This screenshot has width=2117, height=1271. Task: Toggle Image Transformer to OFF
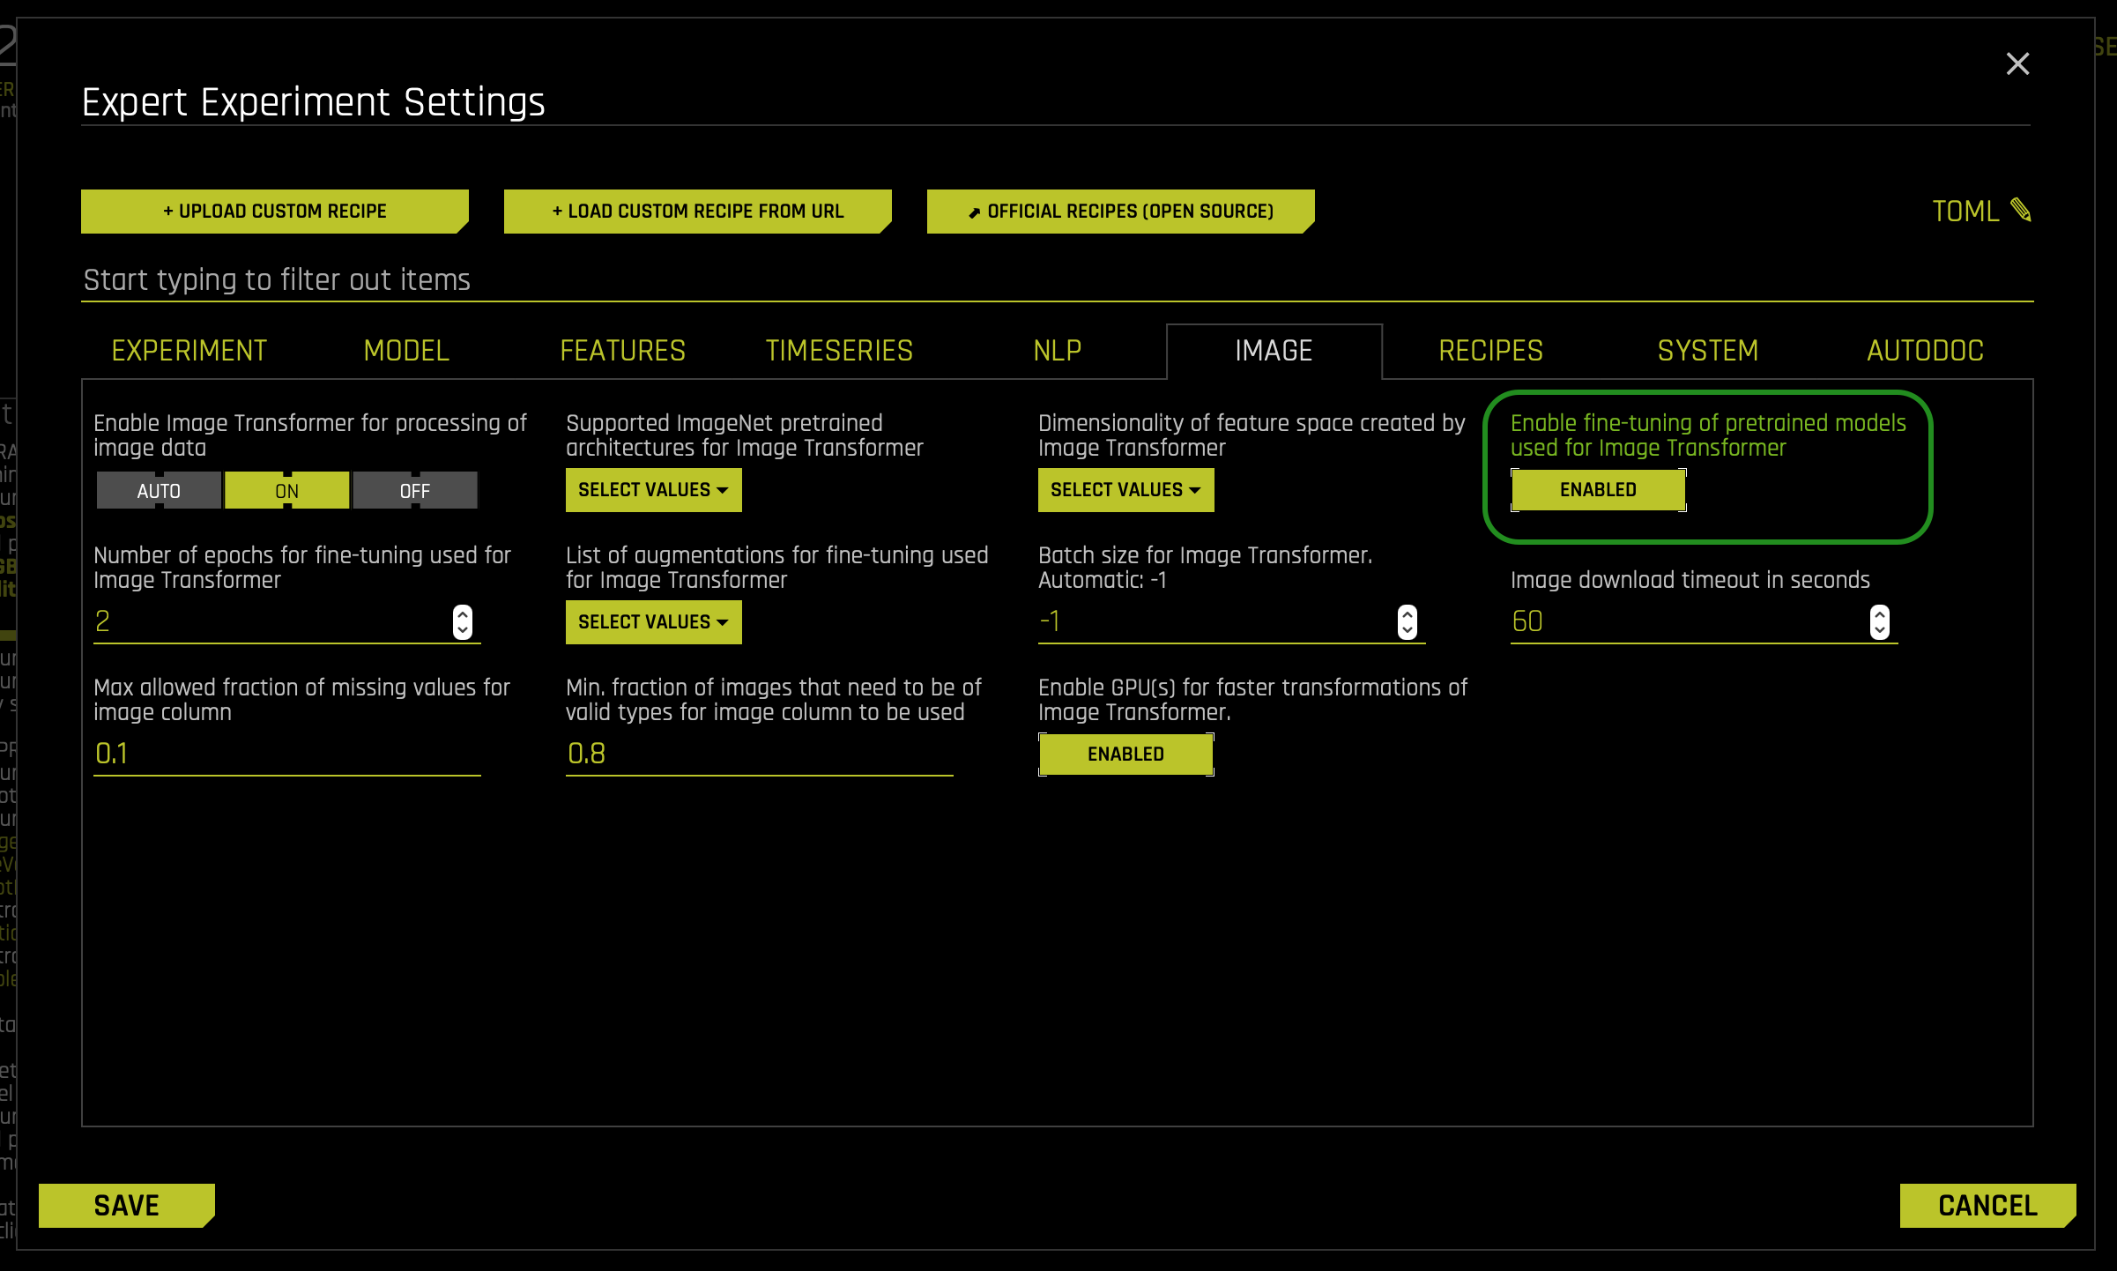412,490
